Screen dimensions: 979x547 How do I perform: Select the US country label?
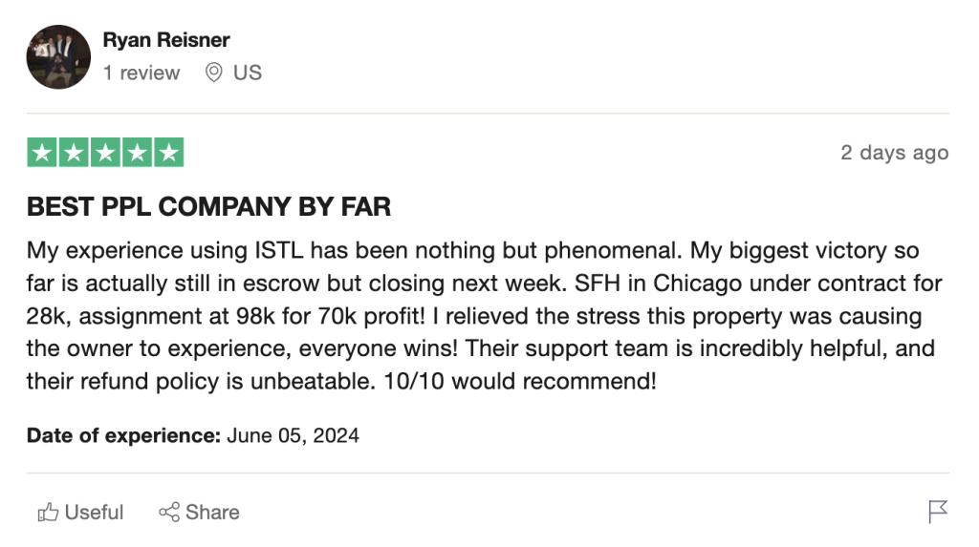point(247,73)
